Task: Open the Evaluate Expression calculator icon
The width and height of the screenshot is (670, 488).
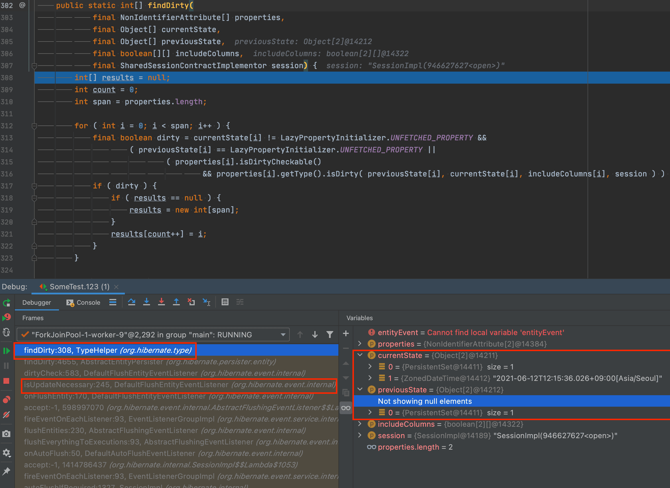Action: point(225,302)
